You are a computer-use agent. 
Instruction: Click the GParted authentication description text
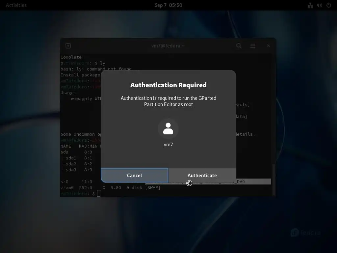[x=168, y=101]
